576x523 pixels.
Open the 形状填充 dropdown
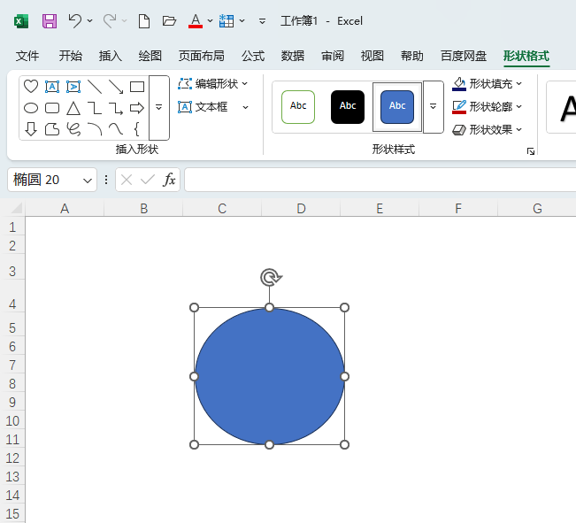tap(518, 84)
